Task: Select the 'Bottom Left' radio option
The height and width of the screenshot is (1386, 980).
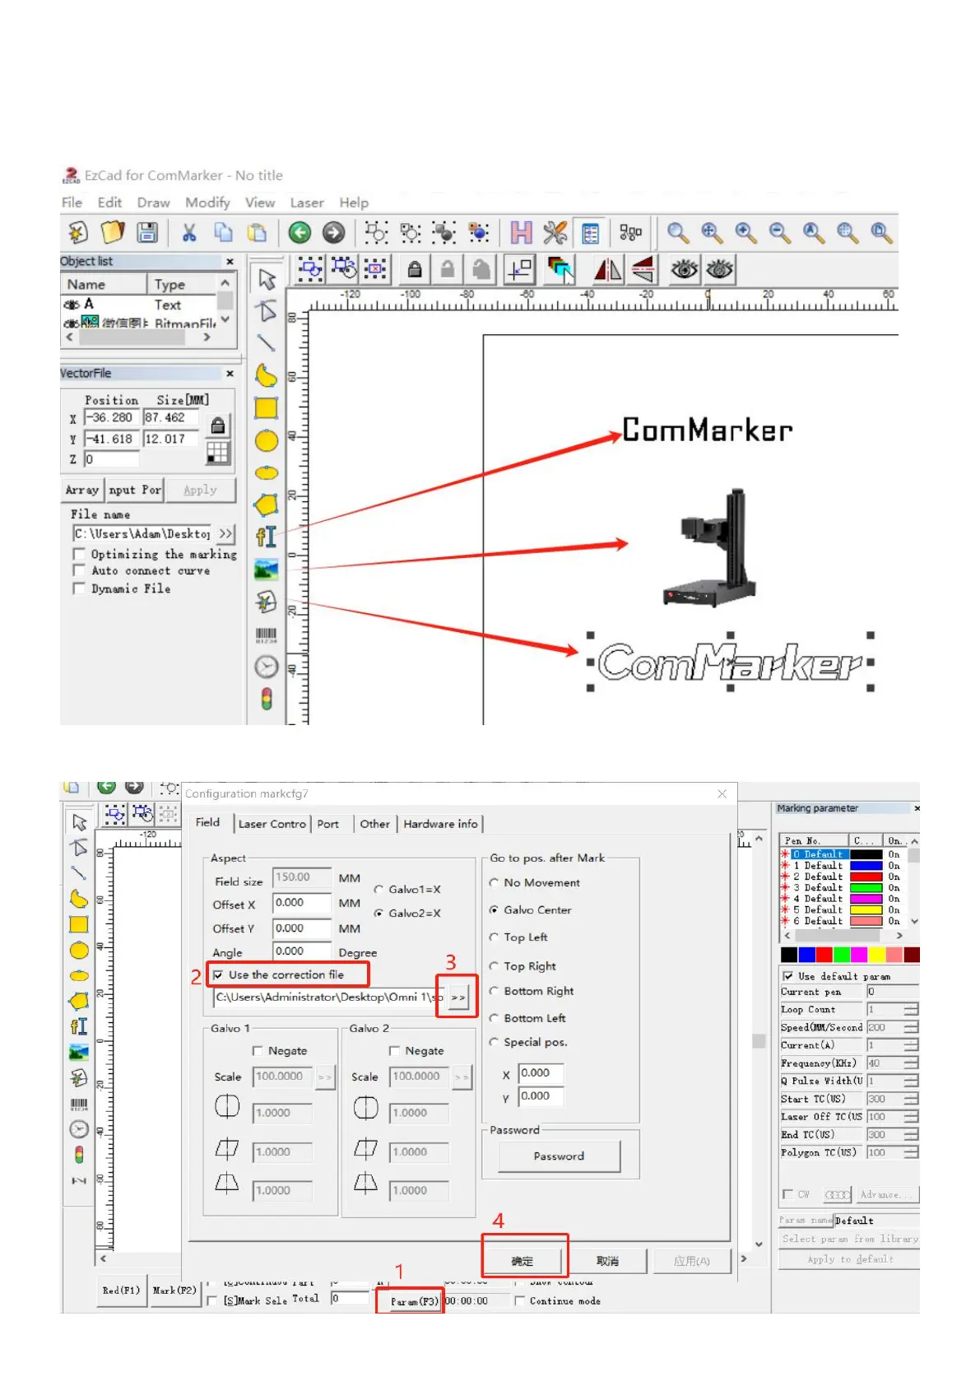Action: (494, 1018)
